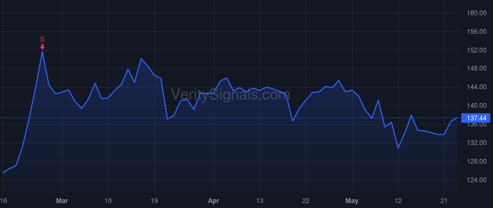Click the May date label on time axis
This screenshot has height=208, width=493.
[x=352, y=201]
